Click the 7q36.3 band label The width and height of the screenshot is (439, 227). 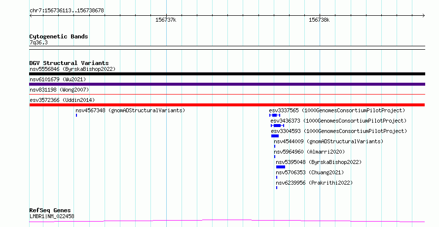coord(38,42)
